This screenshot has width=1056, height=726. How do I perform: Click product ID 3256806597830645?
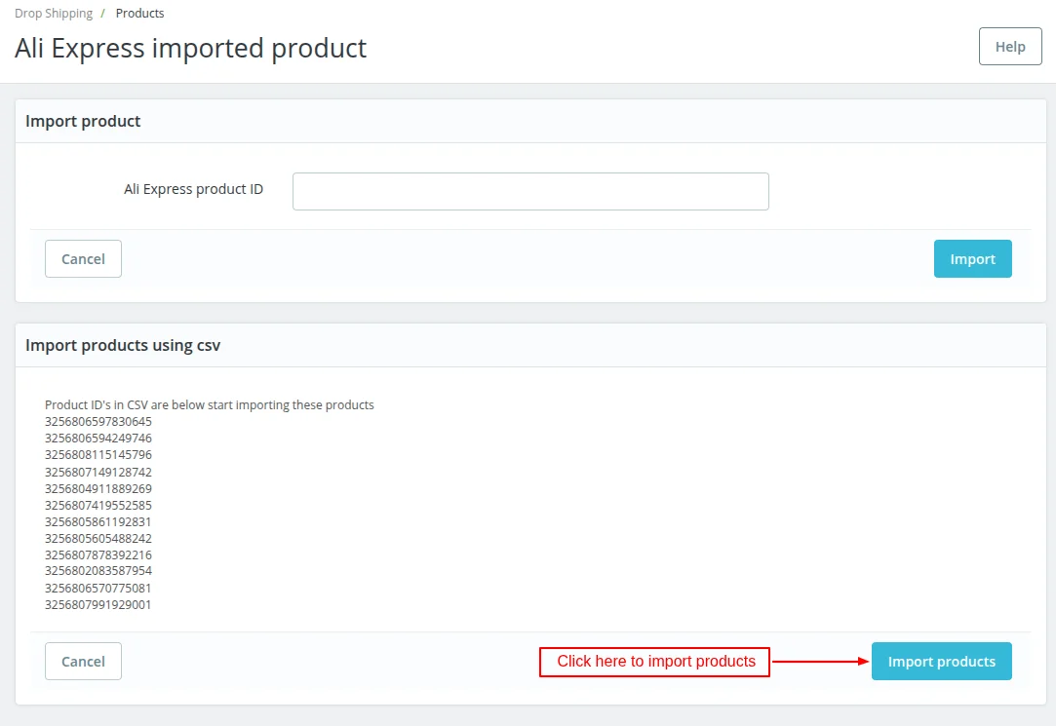pyautogui.click(x=98, y=422)
